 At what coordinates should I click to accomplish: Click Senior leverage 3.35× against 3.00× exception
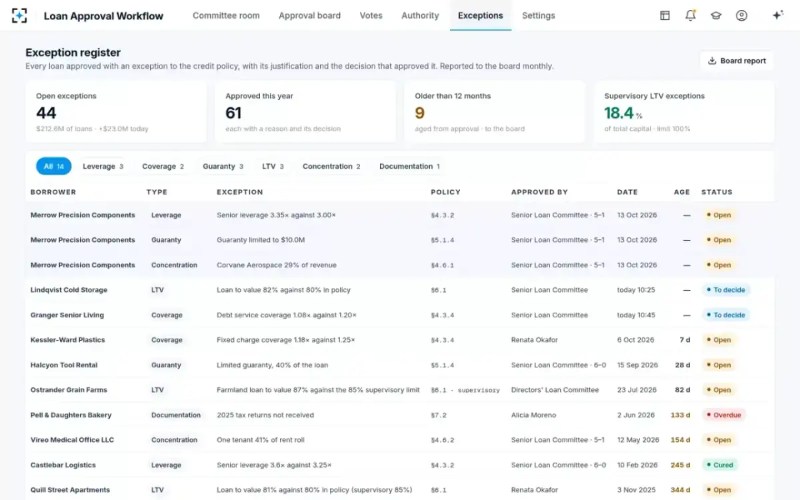tap(277, 215)
